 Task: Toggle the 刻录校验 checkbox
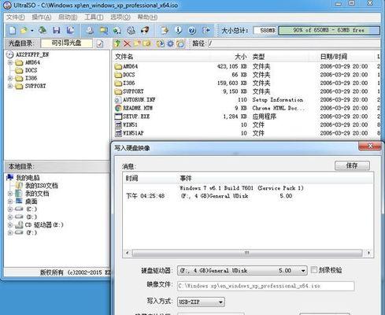314,270
